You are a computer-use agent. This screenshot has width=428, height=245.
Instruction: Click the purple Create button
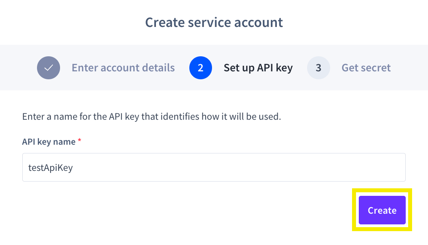382,210
